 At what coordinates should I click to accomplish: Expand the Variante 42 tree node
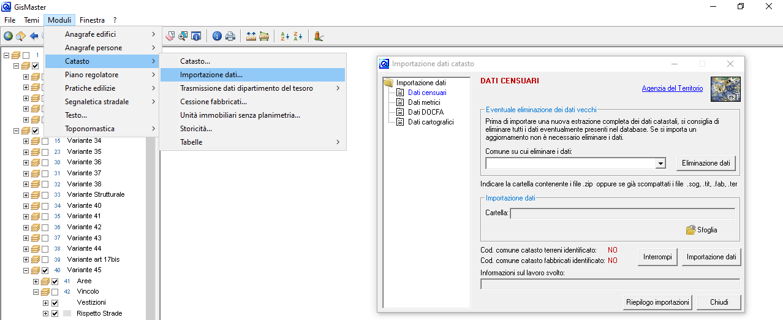[x=26, y=227]
